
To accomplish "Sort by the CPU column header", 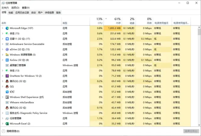I will 97,21.
